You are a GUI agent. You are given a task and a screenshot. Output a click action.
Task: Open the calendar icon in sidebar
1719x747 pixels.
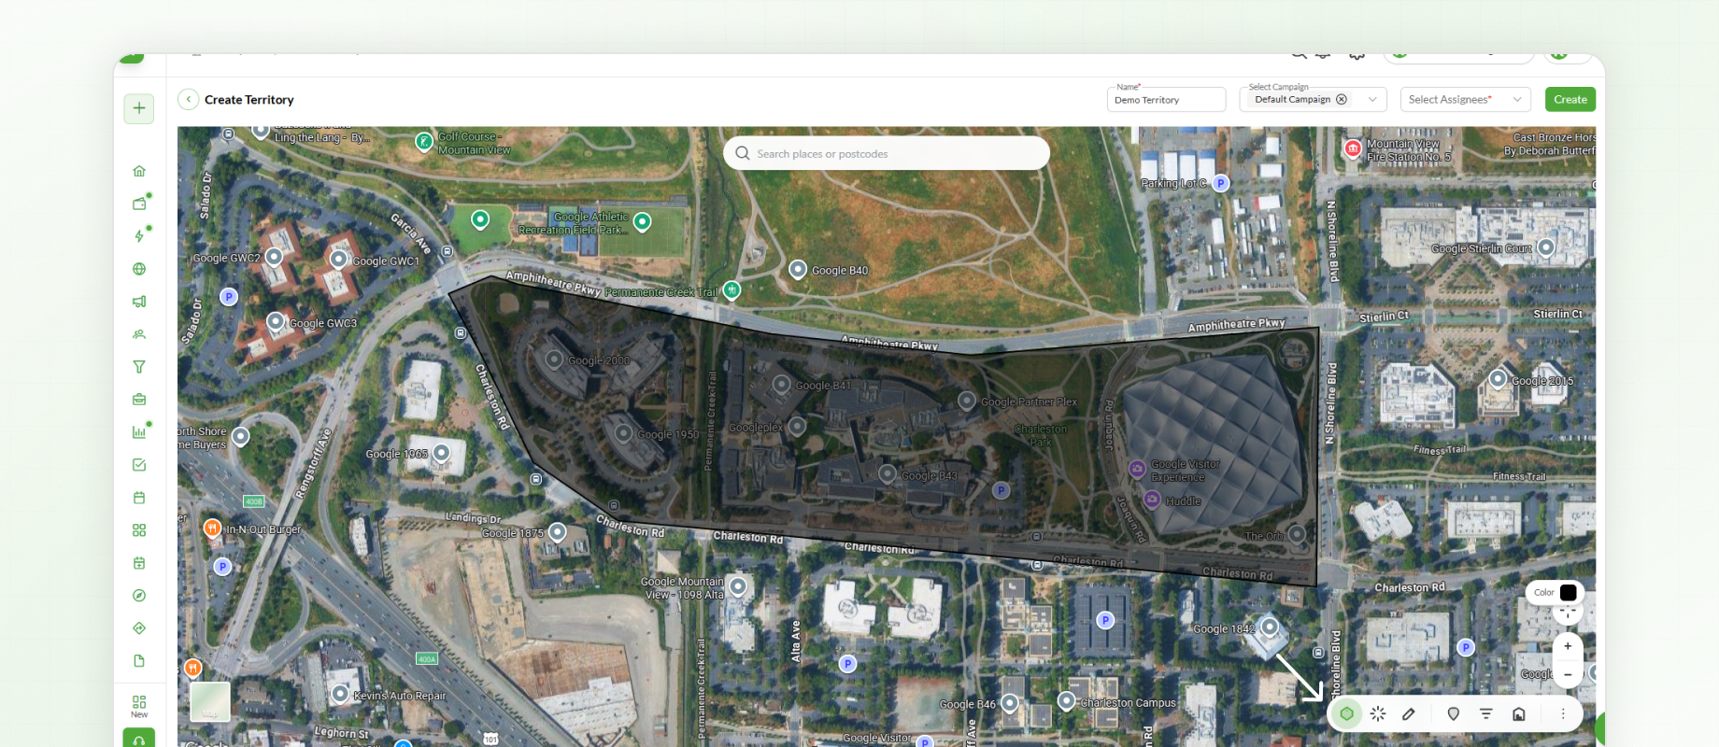click(139, 498)
